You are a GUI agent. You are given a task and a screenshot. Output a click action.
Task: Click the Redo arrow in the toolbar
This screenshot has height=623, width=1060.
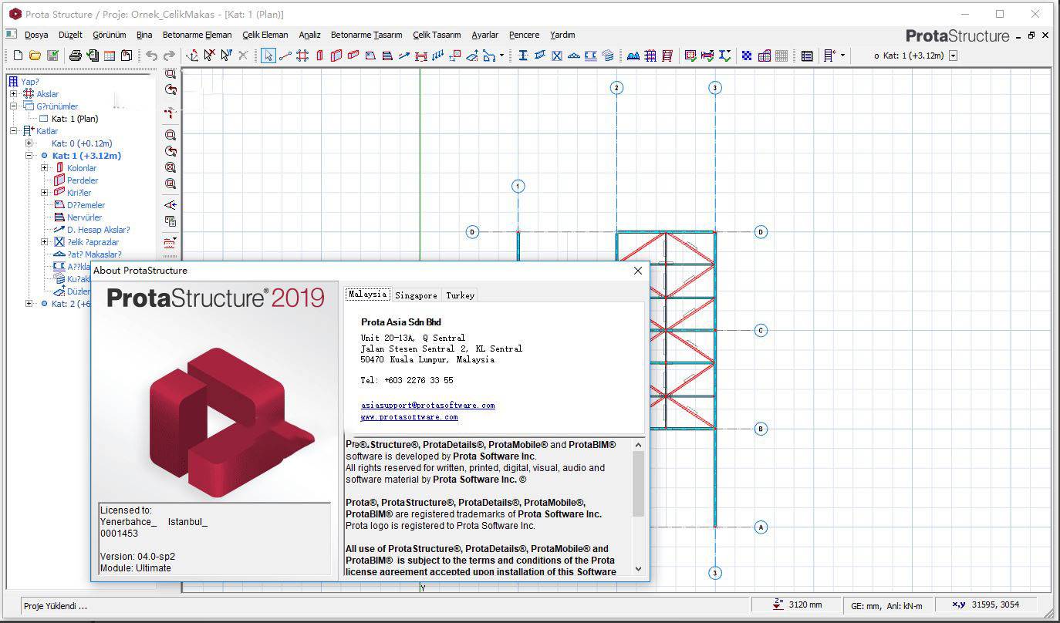tap(169, 56)
